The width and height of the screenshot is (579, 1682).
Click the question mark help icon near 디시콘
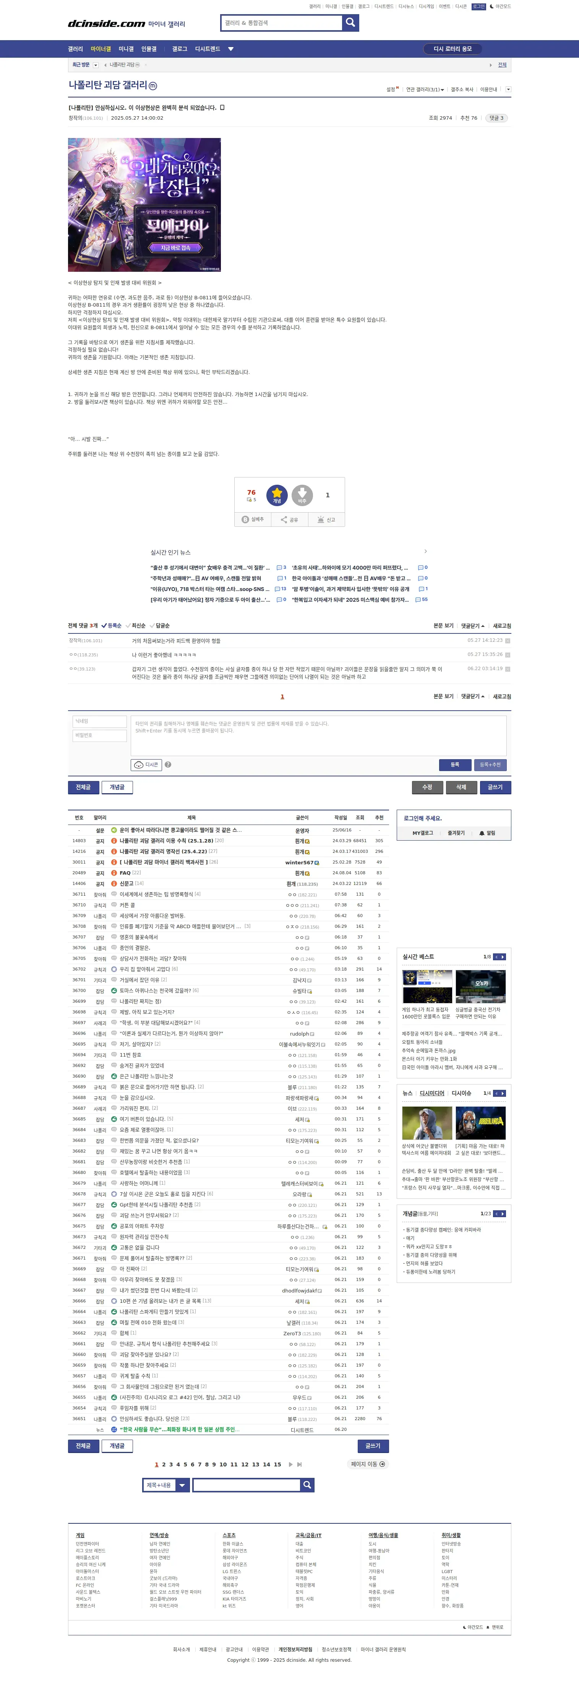pyautogui.click(x=168, y=765)
